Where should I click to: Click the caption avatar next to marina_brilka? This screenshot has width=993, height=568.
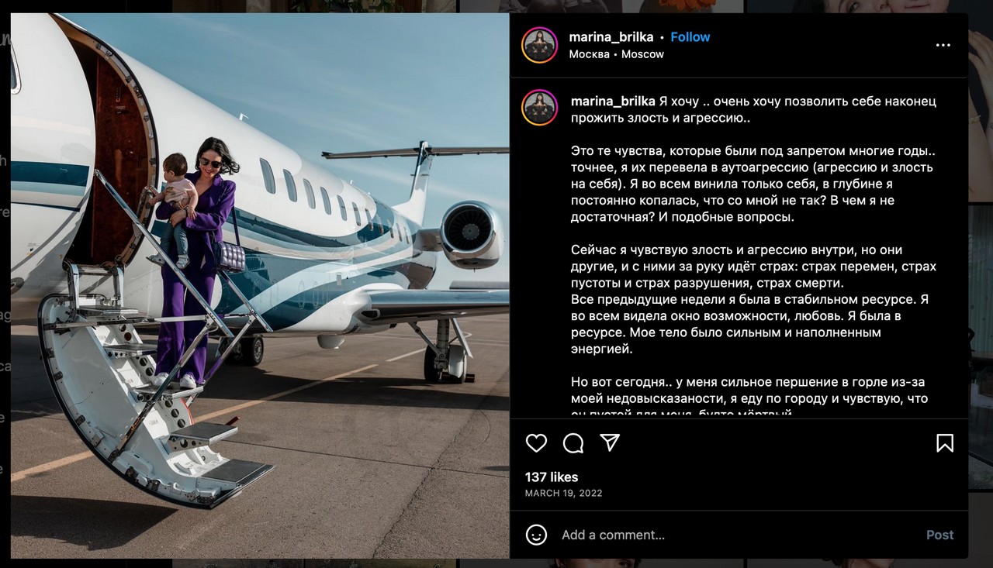(x=539, y=108)
